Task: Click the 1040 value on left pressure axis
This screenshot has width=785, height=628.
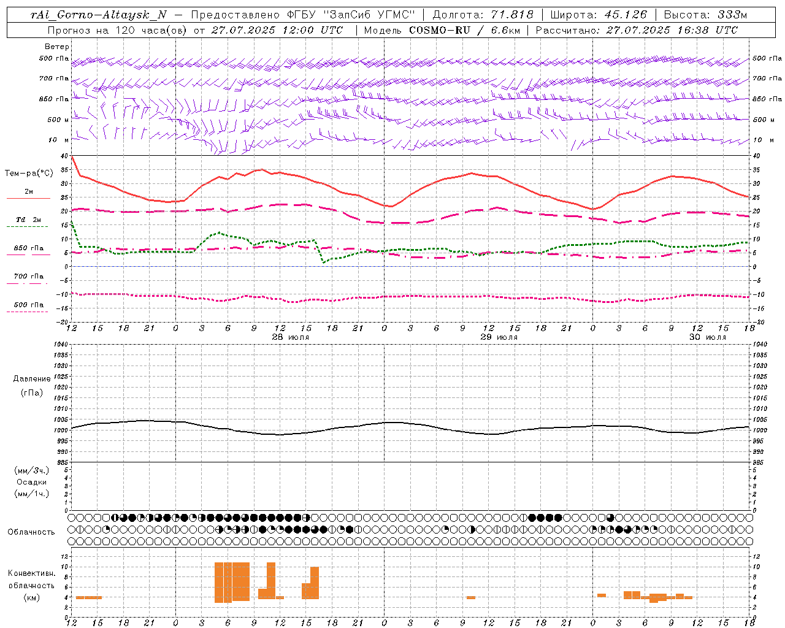Action: coord(61,344)
